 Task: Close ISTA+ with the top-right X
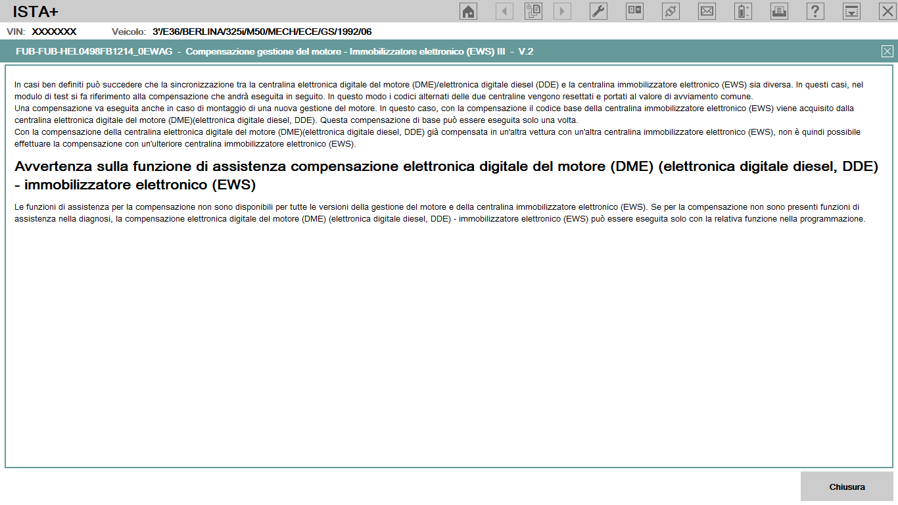pos(887,11)
